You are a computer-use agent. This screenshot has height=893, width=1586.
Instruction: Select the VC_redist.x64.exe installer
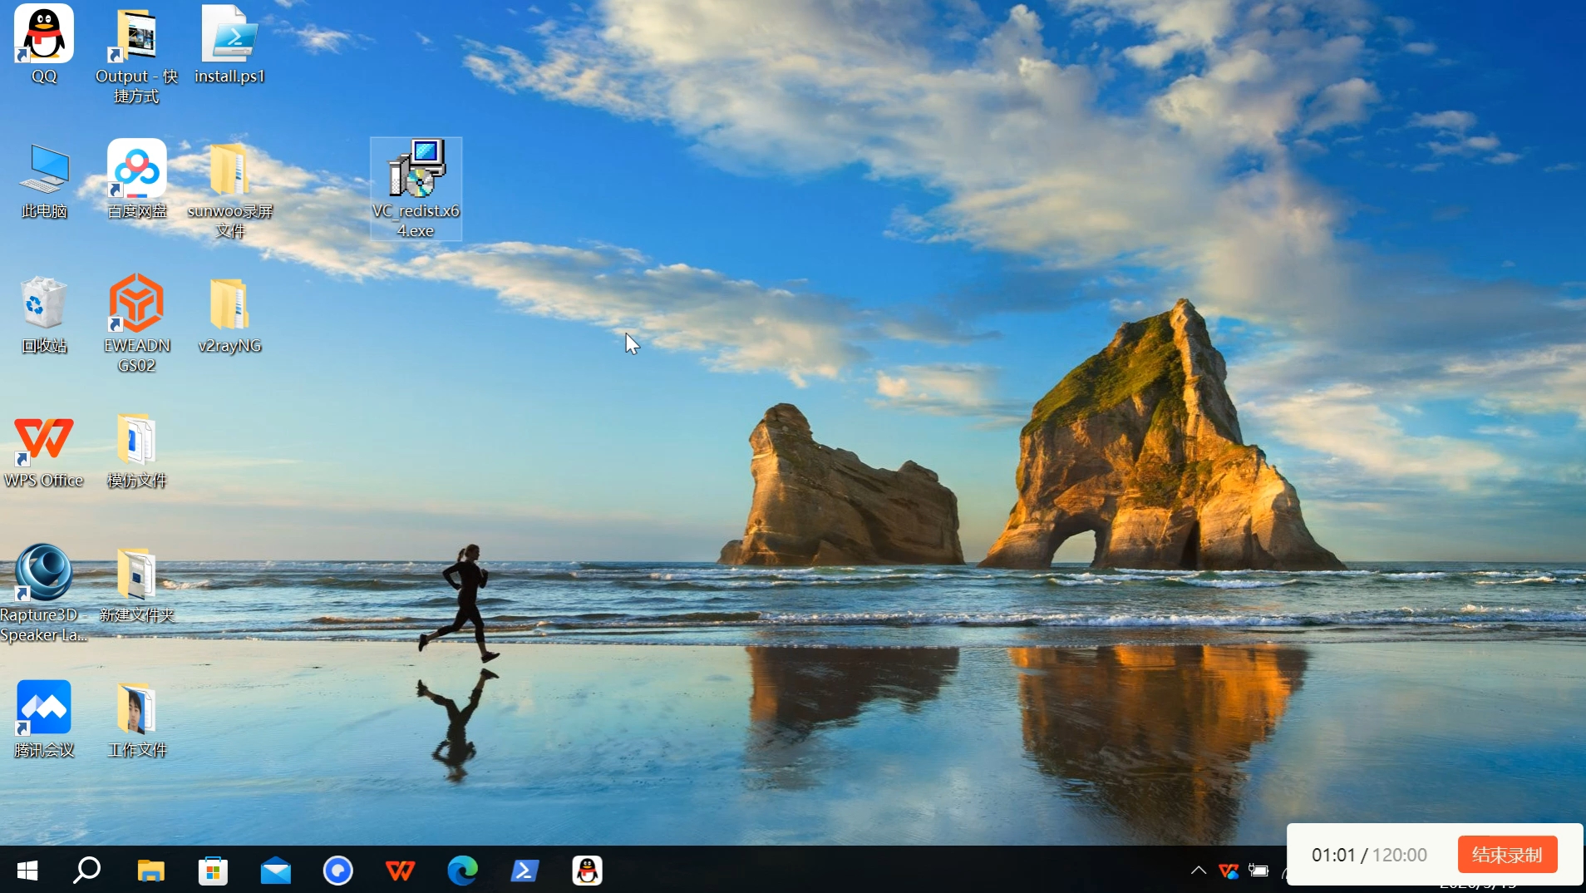click(x=416, y=190)
